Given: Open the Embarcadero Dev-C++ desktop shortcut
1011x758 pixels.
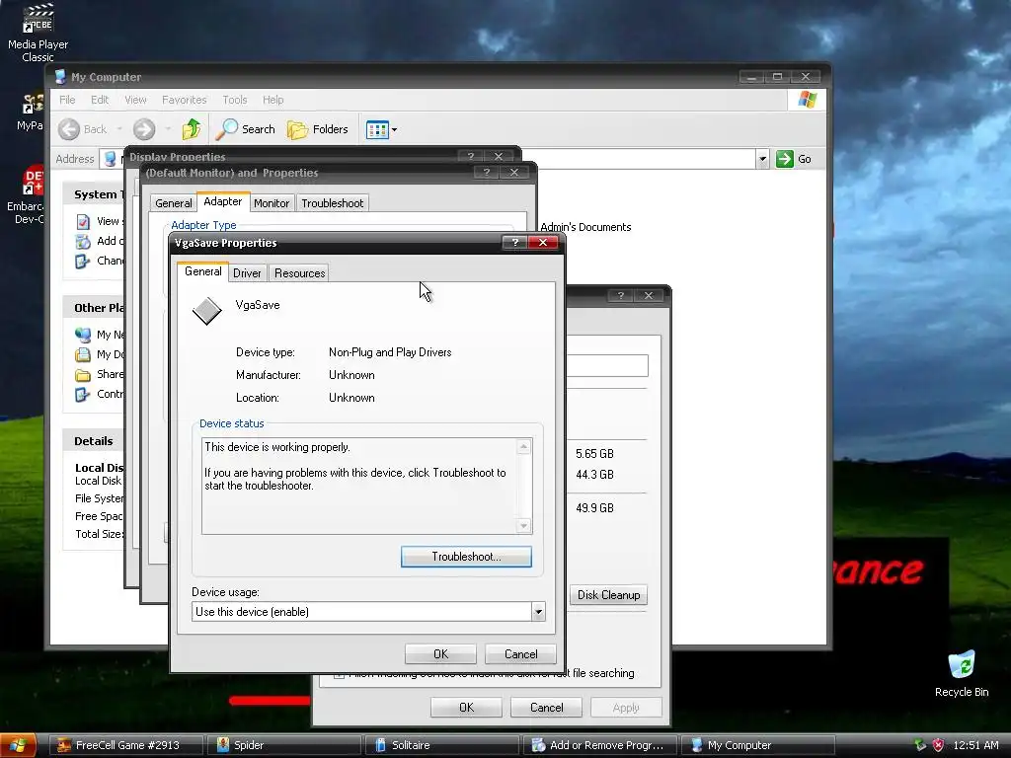Looking at the screenshot, I should [x=26, y=195].
